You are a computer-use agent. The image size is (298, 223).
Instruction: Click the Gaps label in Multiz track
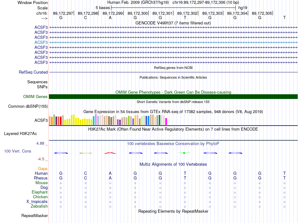pyautogui.click(x=43, y=169)
